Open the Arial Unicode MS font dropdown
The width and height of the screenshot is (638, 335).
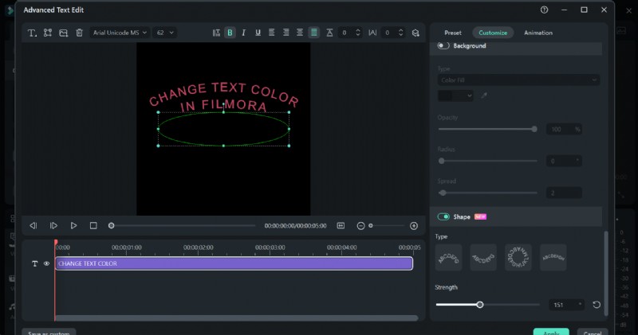120,33
